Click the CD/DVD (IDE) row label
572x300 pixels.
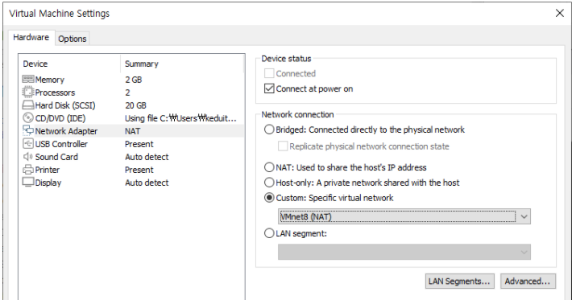[x=60, y=118]
